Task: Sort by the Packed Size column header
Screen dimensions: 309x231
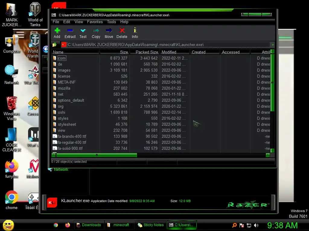Action: coord(145,52)
